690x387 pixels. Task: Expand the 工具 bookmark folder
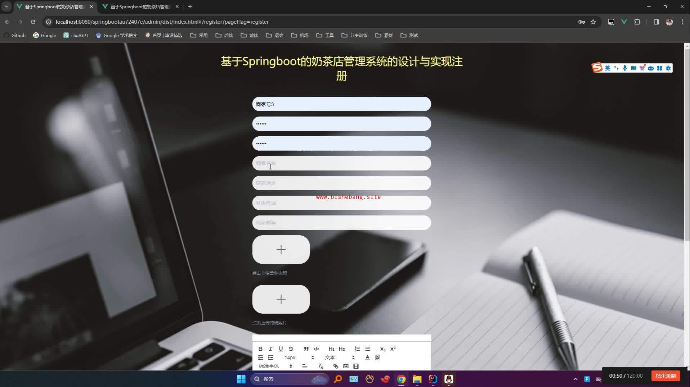[325, 35]
